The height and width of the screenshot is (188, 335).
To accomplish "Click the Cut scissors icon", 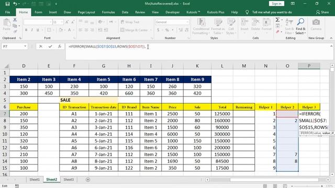I will pyautogui.click(x=15, y=20).
